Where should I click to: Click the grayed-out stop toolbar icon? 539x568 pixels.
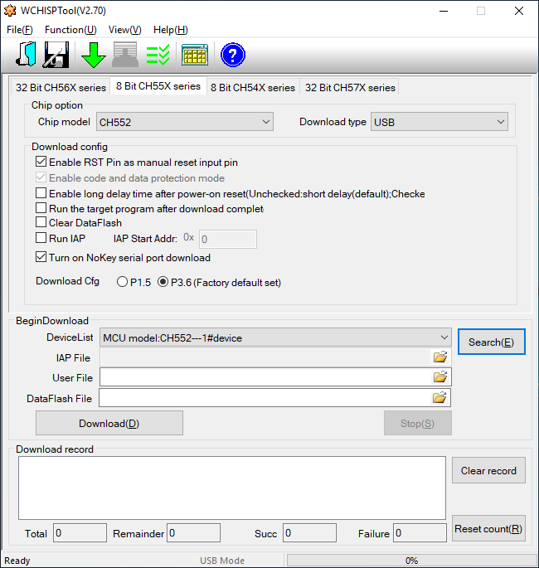(x=125, y=55)
